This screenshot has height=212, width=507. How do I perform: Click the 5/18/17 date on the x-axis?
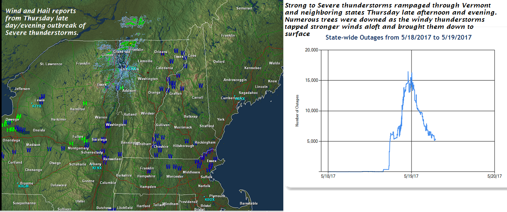click(x=328, y=176)
